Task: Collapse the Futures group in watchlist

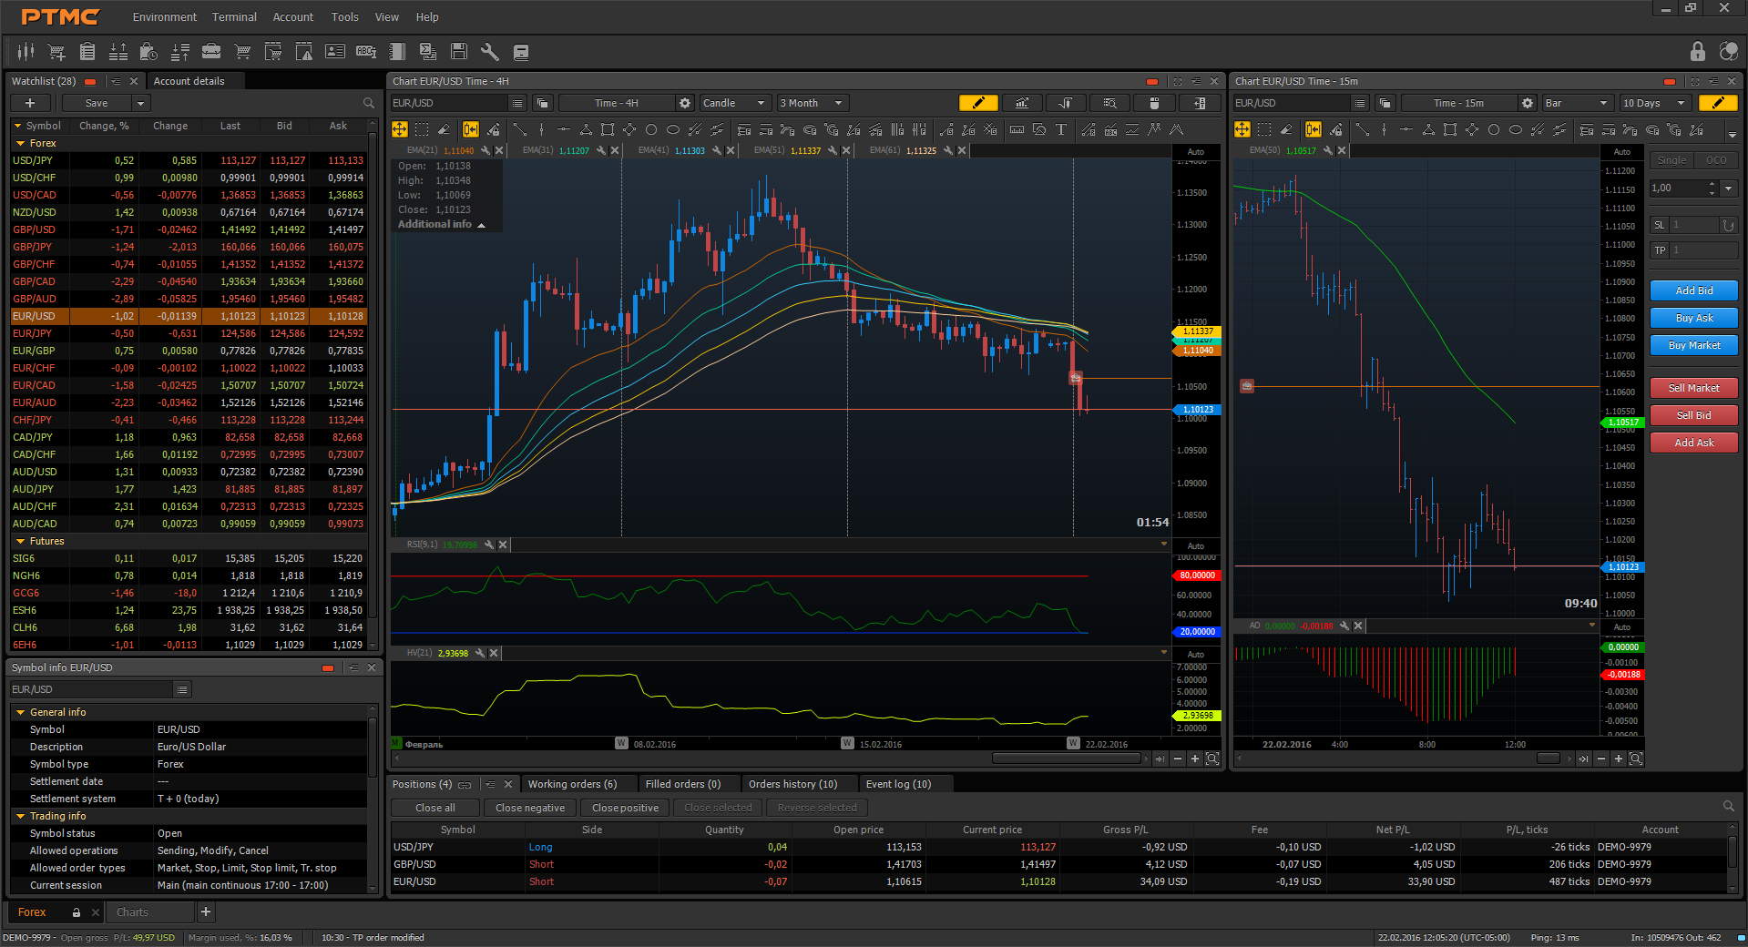Action: 21,541
